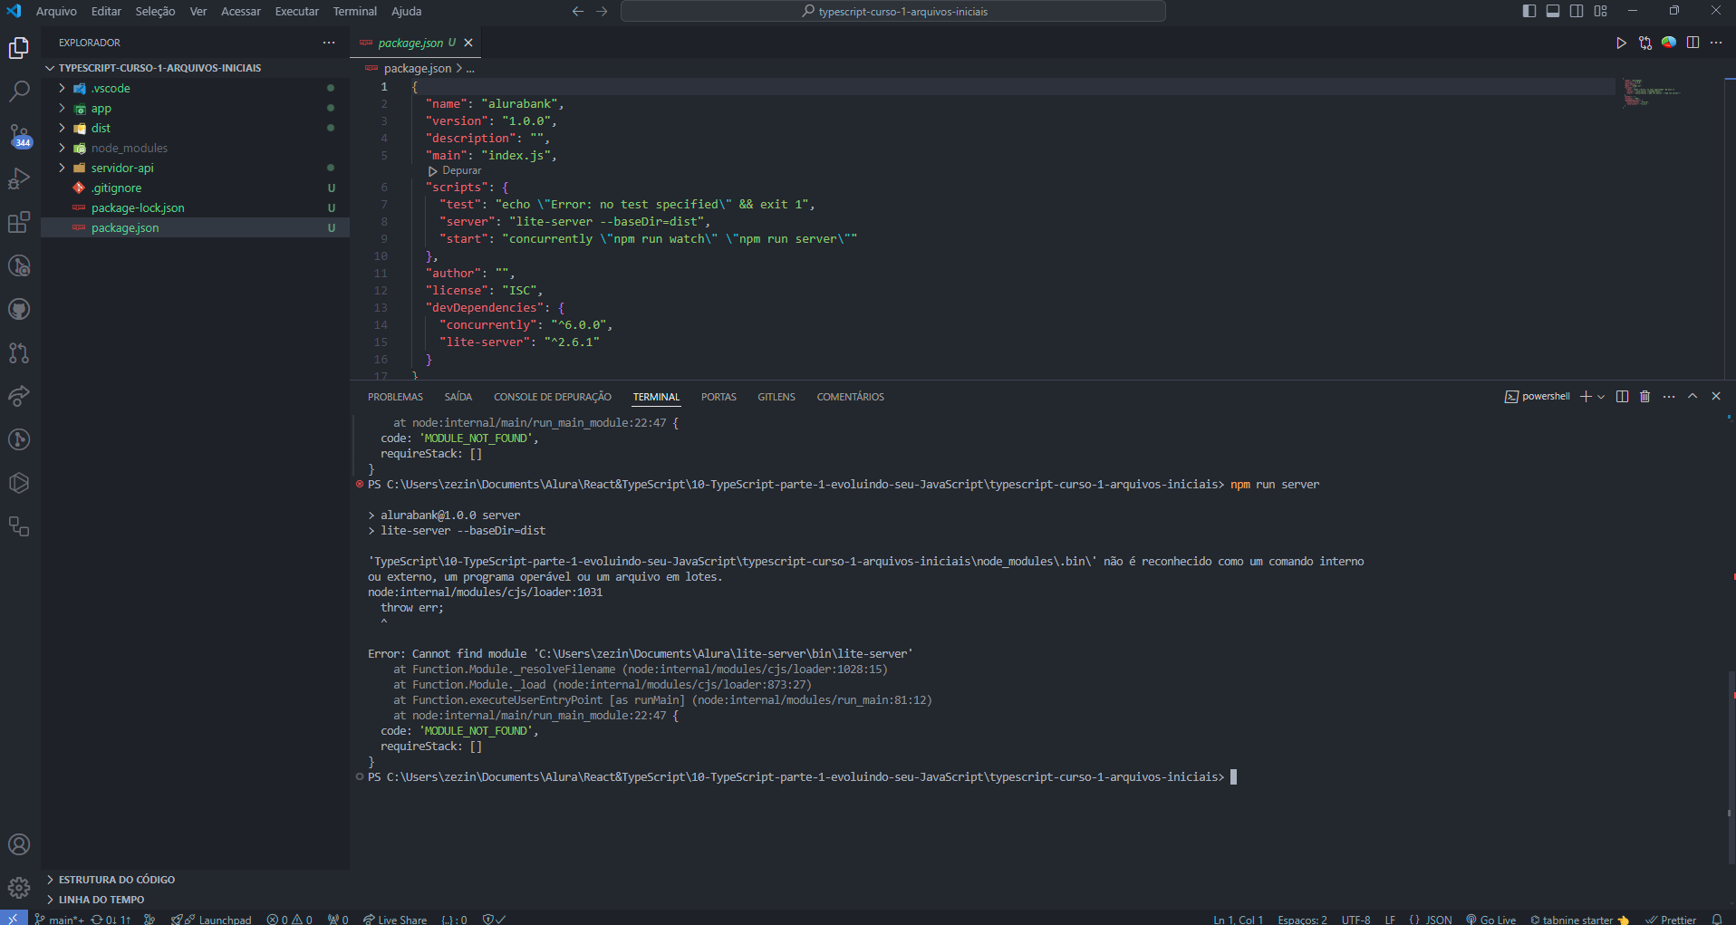Open the Accounts menu icon
The width and height of the screenshot is (1736, 925).
[19, 844]
